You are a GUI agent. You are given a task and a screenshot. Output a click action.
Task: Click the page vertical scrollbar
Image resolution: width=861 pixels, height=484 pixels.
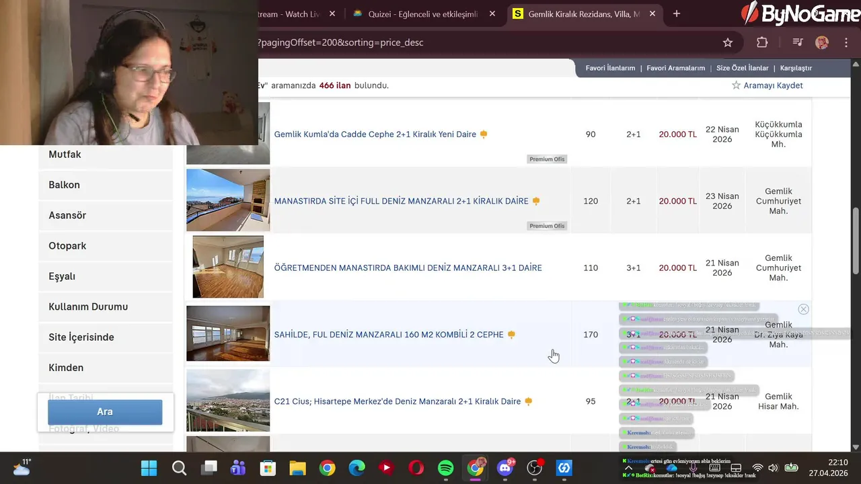[856, 241]
